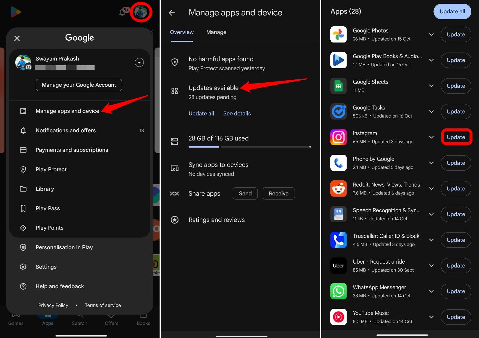Open the Terms of service link
479x338 pixels.
click(x=103, y=305)
